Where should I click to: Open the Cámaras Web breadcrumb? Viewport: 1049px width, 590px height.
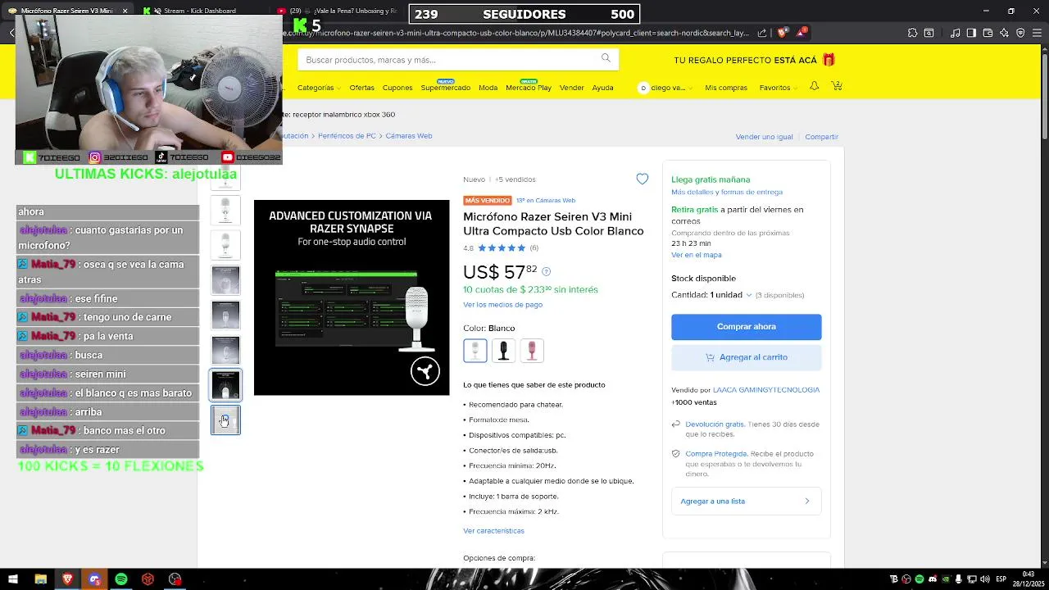pos(408,136)
